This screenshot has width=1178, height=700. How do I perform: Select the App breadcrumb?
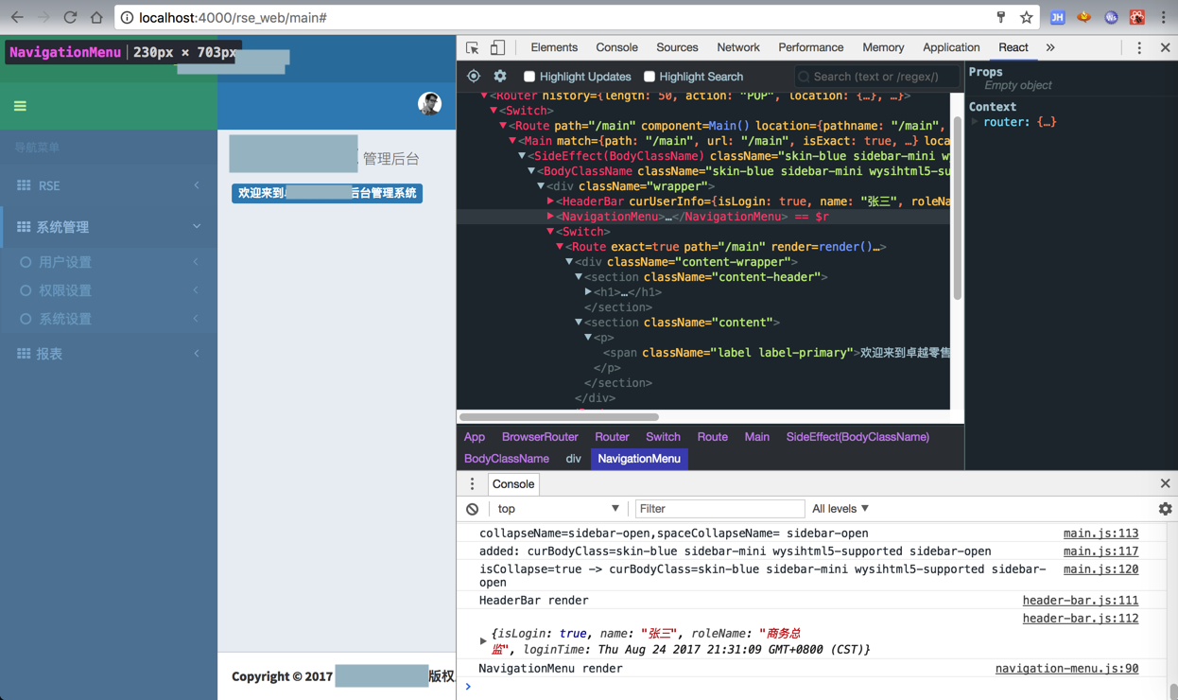click(475, 437)
